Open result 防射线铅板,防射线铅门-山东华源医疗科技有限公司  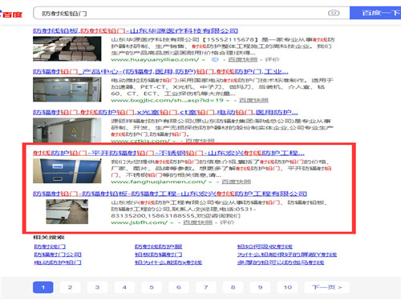coord(136,30)
